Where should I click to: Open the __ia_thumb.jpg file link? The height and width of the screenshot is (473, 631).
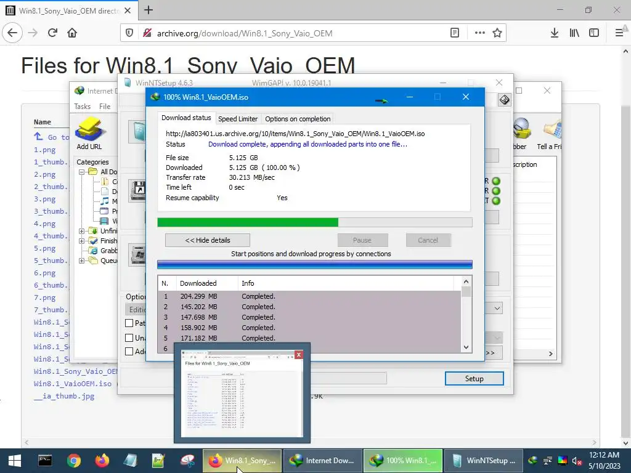tap(64, 396)
